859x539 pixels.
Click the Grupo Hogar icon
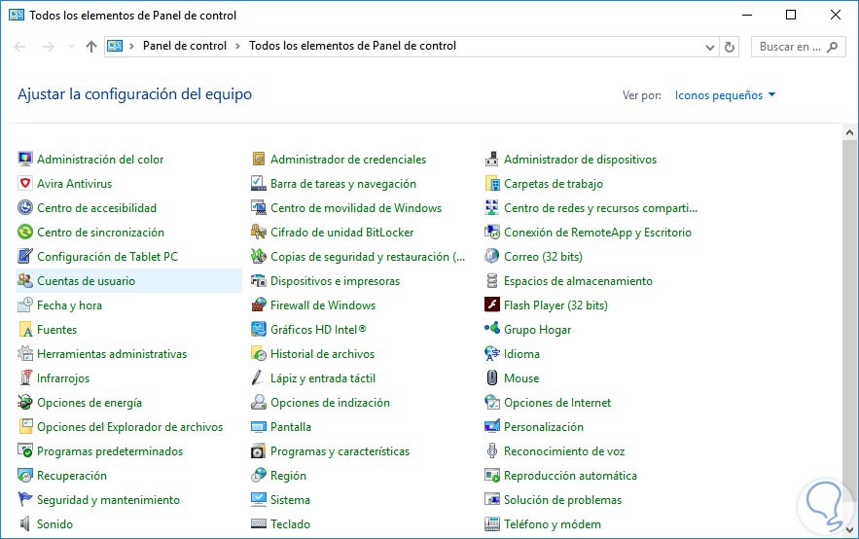click(x=492, y=329)
